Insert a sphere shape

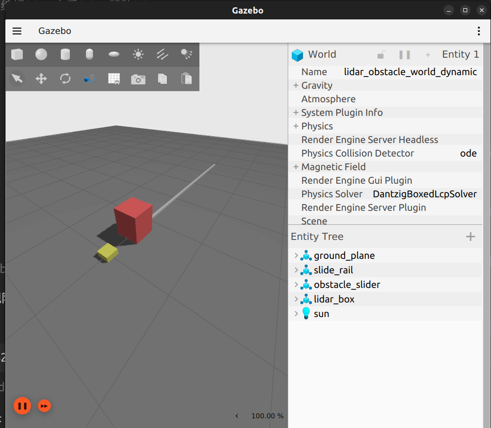(x=41, y=54)
